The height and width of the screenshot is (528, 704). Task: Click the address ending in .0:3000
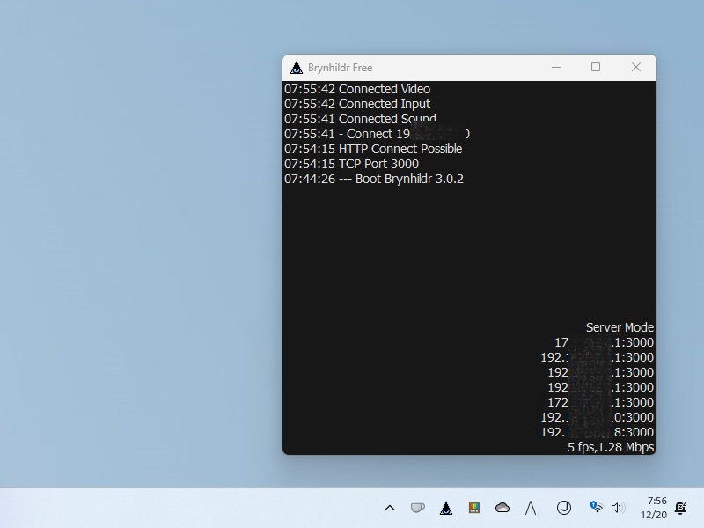pyautogui.click(x=597, y=417)
